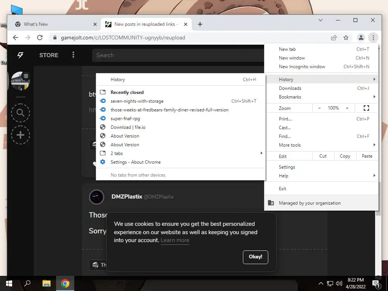Viewport: 388px width, 291px height.
Task: Open the tab search chevron in title bar
Action: point(321,20)
